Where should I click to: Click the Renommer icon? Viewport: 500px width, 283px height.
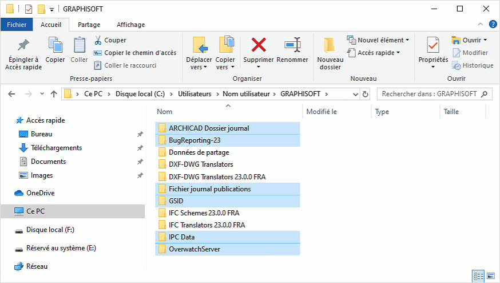click(x=293, y=45)
